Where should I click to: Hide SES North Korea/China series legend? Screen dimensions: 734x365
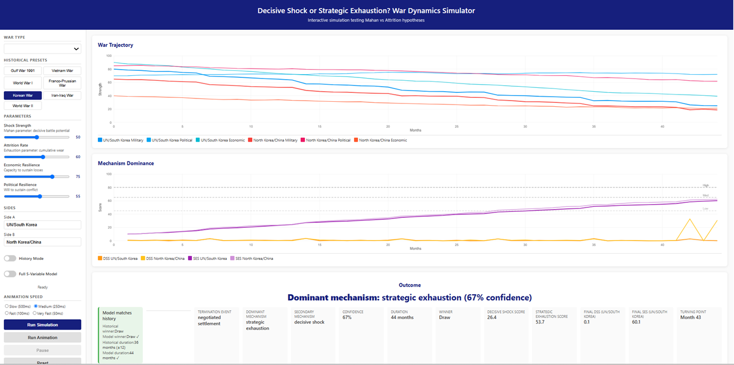point(233,258)
